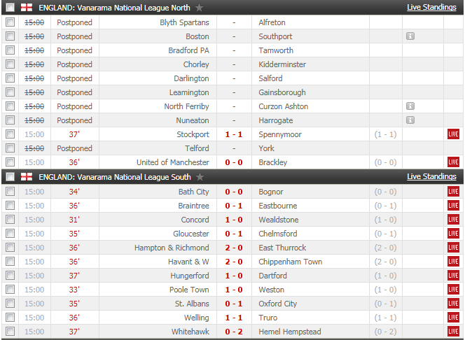The image size is (465, 340).
Task: Open info icon for North Ferriby match
Action: (x=410, y=106)
